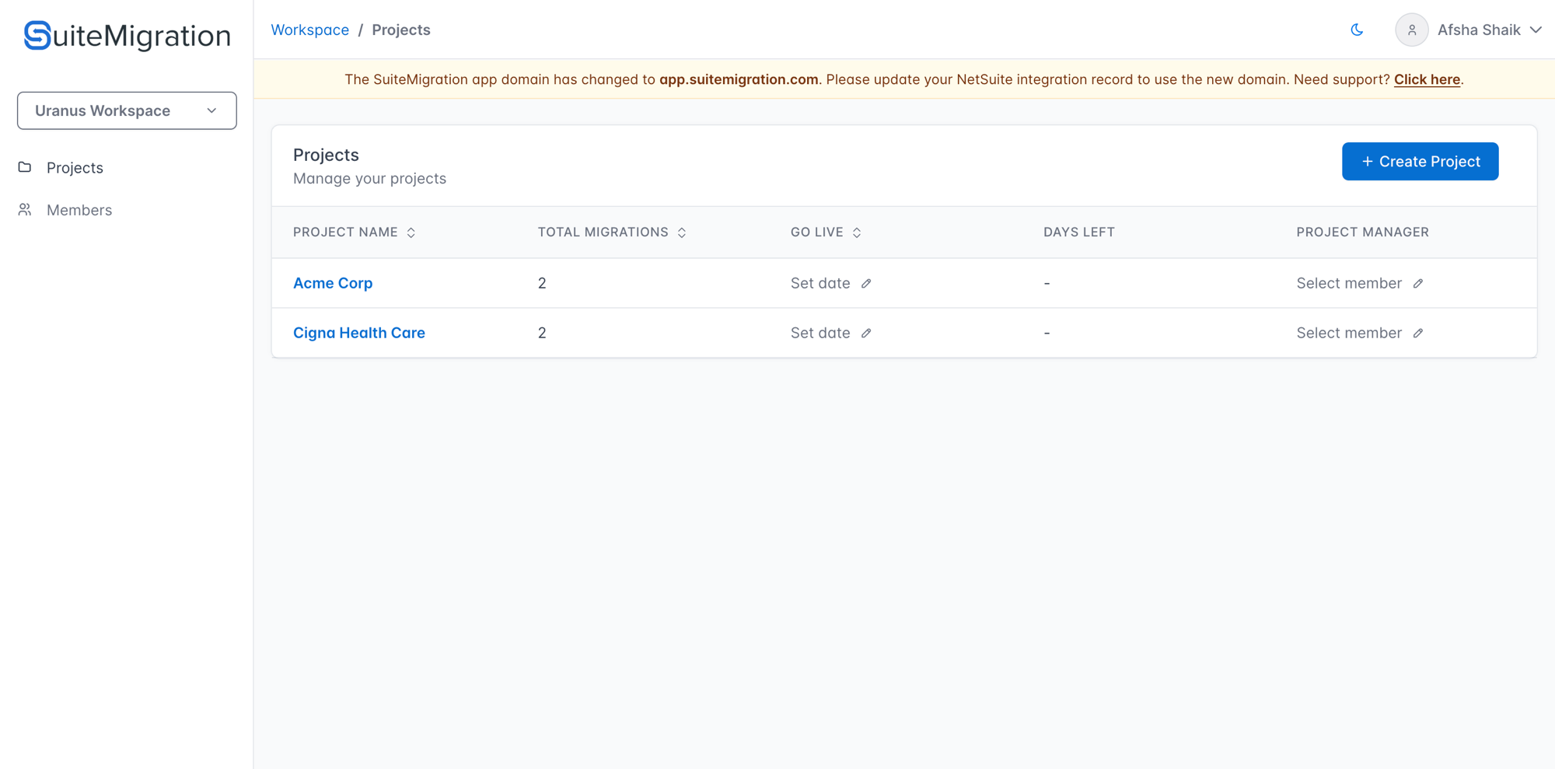This screenshot has height=769, width=1555.
Task: Click total migrations value for Acme Corp
Action: coord(542,283)
